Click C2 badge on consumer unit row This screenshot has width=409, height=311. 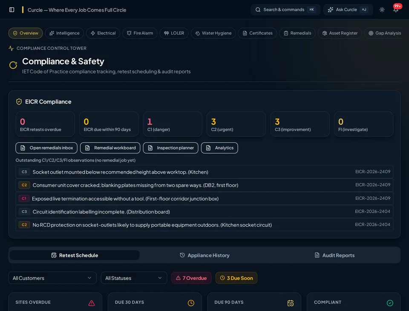[x=24, y=185]
